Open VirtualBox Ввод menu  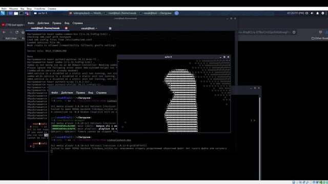[29, 9]
